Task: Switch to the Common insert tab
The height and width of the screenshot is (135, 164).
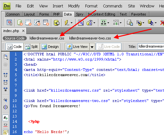Action: coord(13,14)
